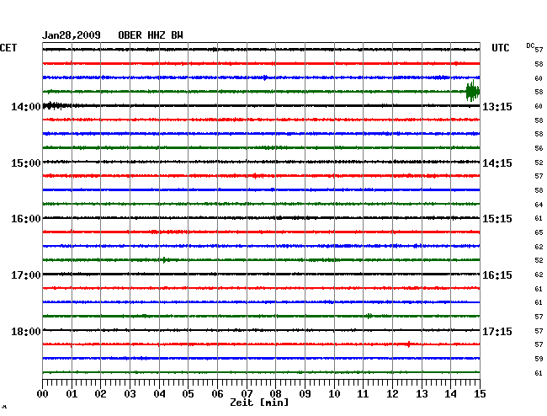The height and width of the screenshot is (416, 547).
Task: Click minute label 09 on time axis
Action: (x=305, y=393)
